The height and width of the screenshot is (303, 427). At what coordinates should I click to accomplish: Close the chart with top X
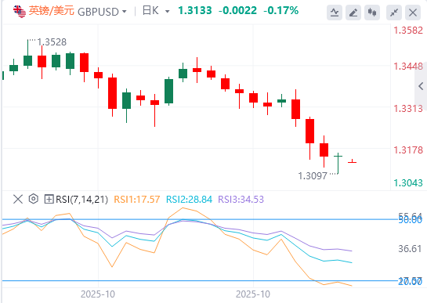click(413, 13)
